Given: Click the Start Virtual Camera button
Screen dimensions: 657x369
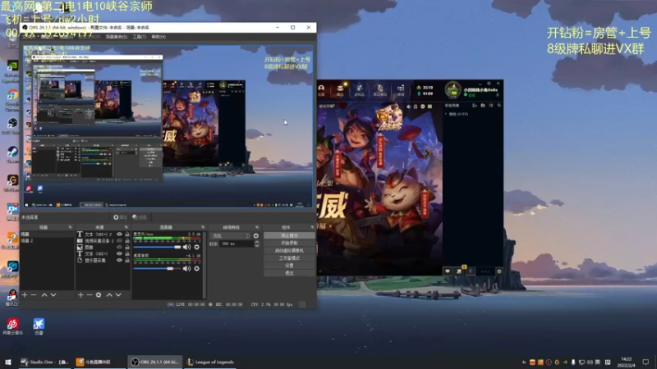Looking at the screenshot, I should [x=289, y=251].
